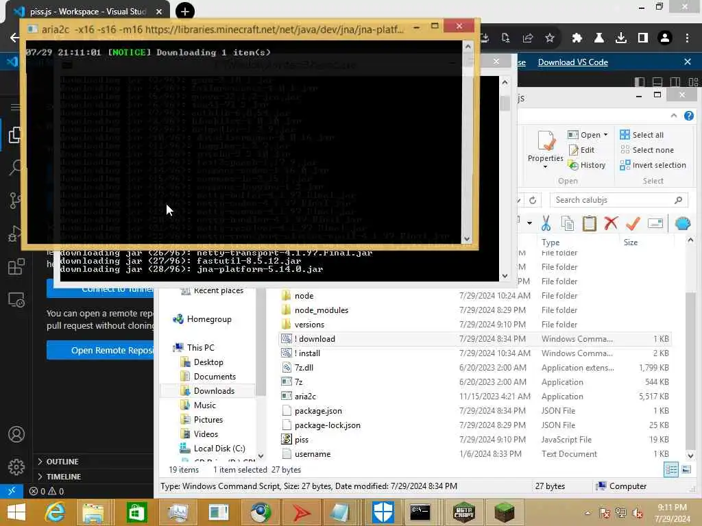Open browser Extensions puzzle icon
The image size is (702, 526).
pos(577,38)
